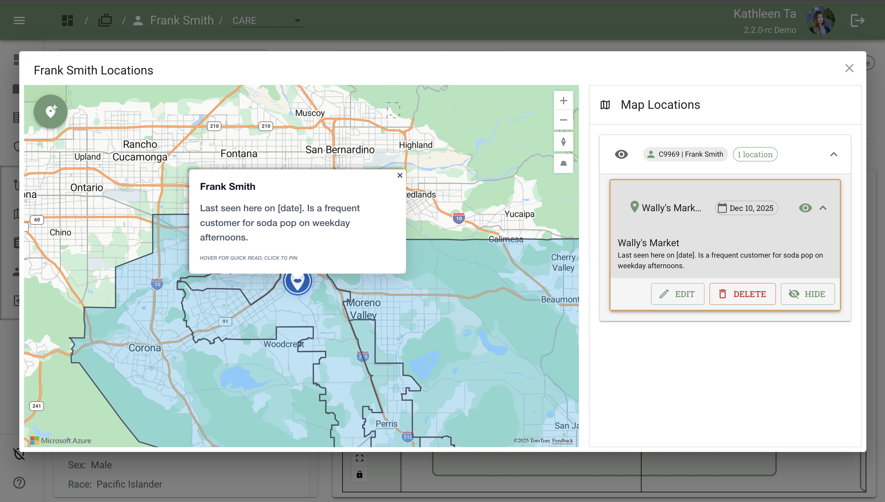Click the add location pin button
Image resolution: width=885 pixels, height=502 pixels.
[51, 111]
